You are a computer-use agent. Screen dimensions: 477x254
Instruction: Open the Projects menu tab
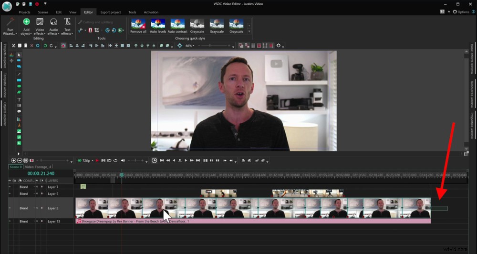24,12
